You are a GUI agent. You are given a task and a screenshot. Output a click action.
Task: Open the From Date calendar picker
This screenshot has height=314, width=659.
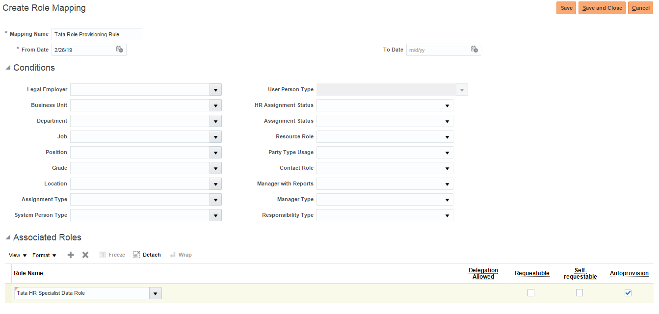[x=120, y=50]
